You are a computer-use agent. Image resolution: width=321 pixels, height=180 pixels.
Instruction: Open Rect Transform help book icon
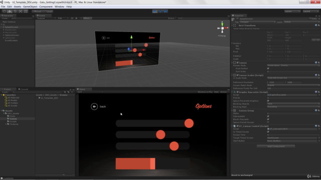pyautogui.click(x=316, y=25)
